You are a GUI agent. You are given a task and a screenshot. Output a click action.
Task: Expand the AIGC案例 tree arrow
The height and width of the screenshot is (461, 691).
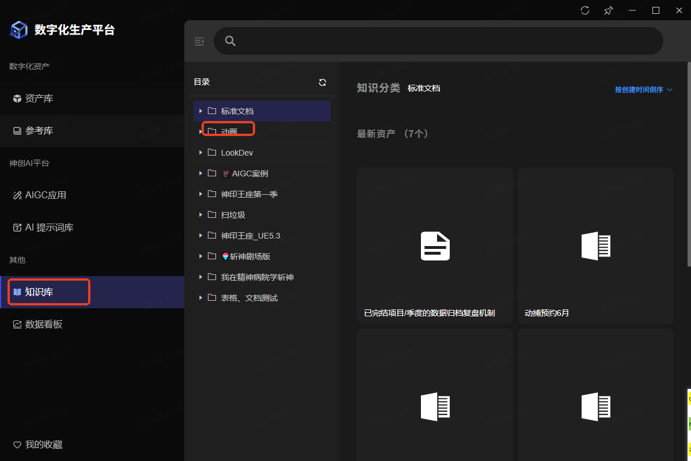[200, 173]
